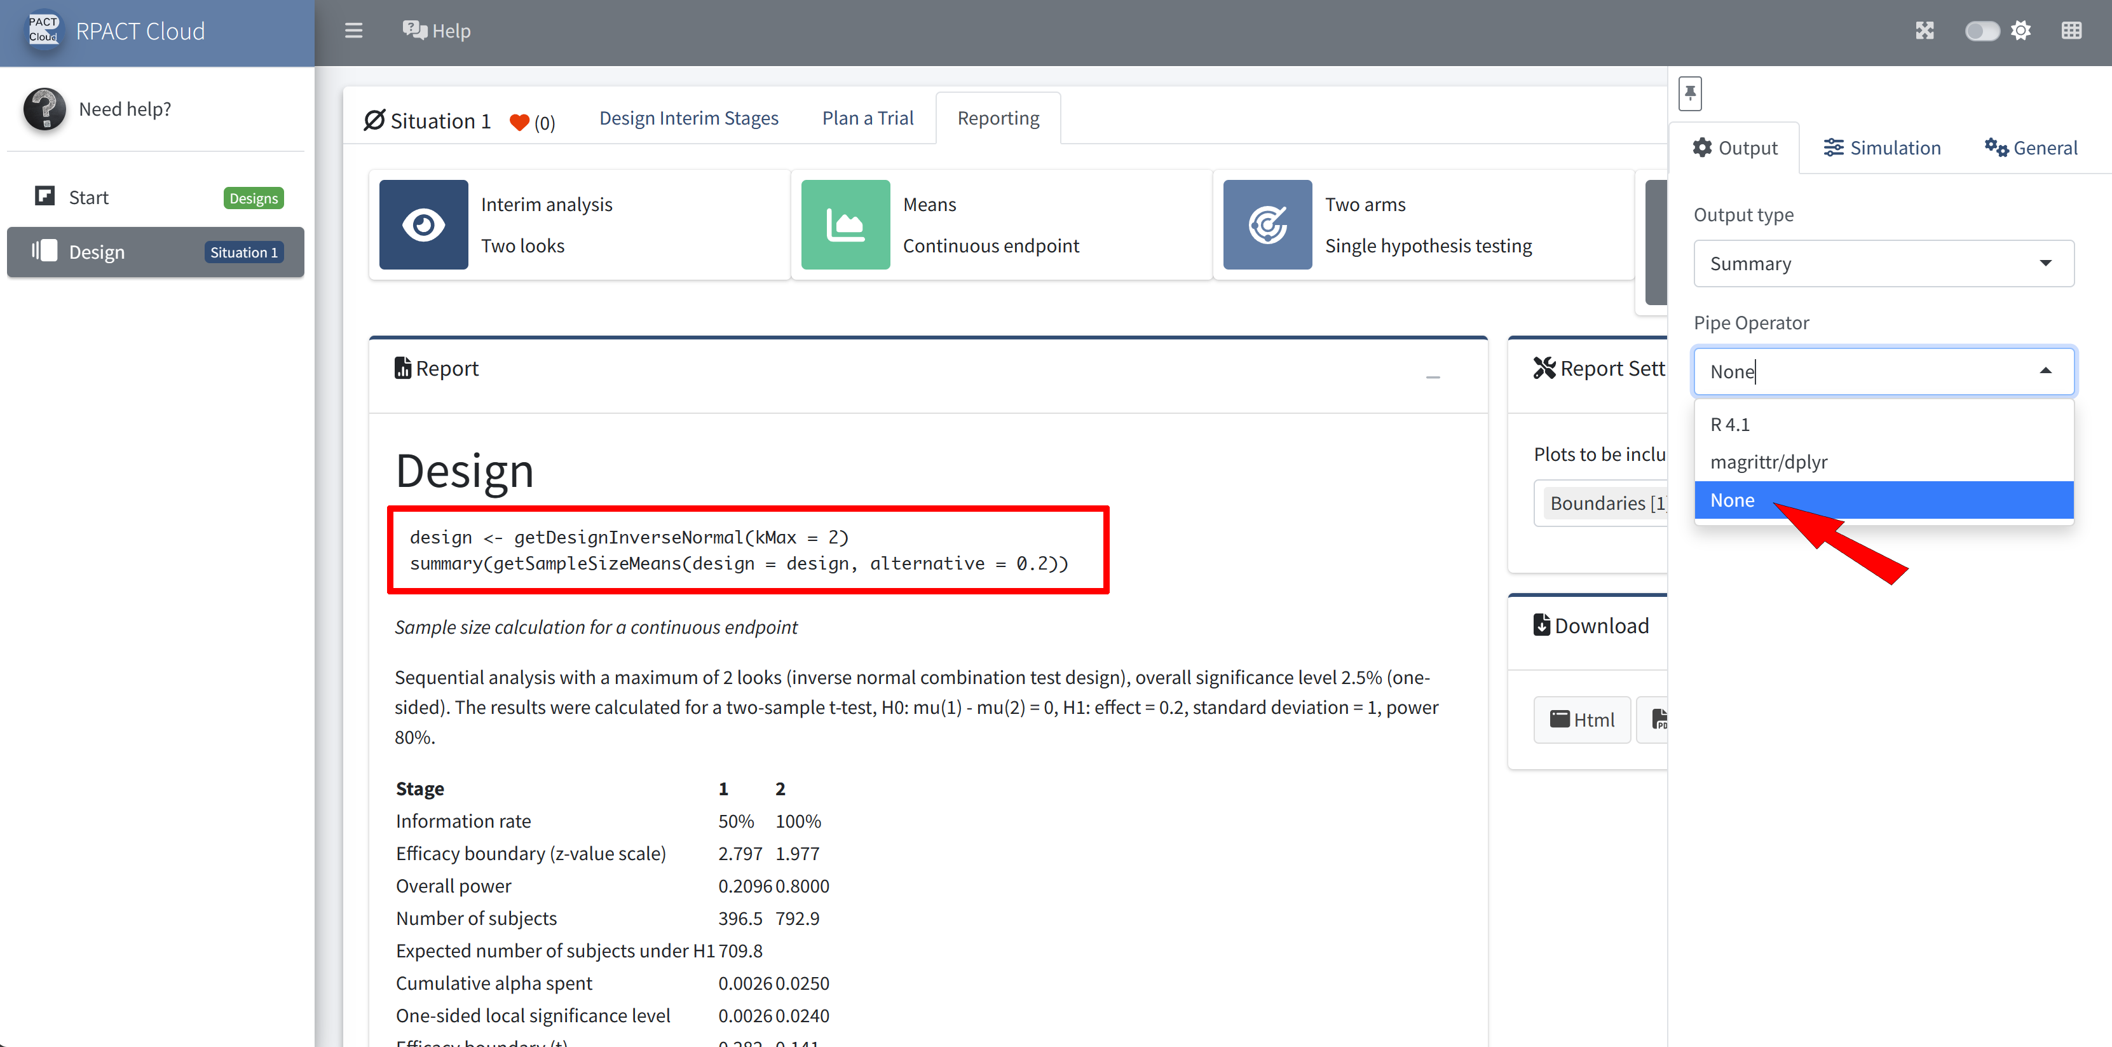This screenshot has height=1047, width=2112.
Task: Switch to Design Interim Stages tab
Action: tap(689, 118)
